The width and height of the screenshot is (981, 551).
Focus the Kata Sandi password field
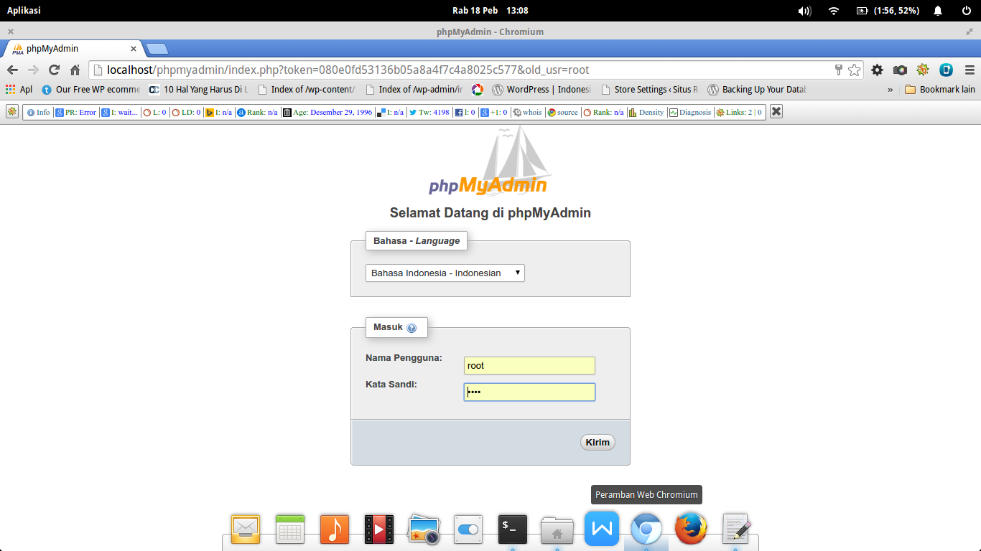(529, 392)
